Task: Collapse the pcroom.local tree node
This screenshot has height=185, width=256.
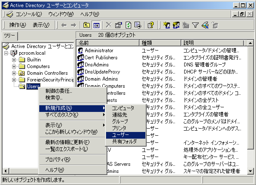Action: pyautogui.click(x=6, y=53)
